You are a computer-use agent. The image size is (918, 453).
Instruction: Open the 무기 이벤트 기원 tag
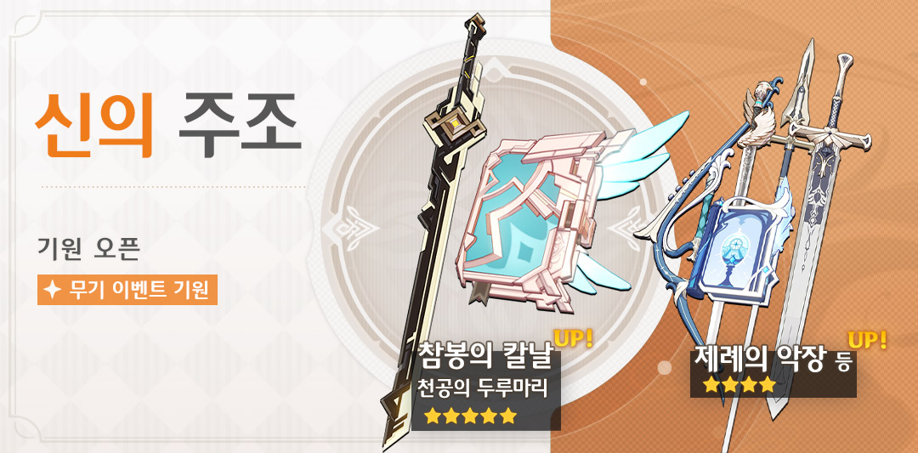click(127, 290)
